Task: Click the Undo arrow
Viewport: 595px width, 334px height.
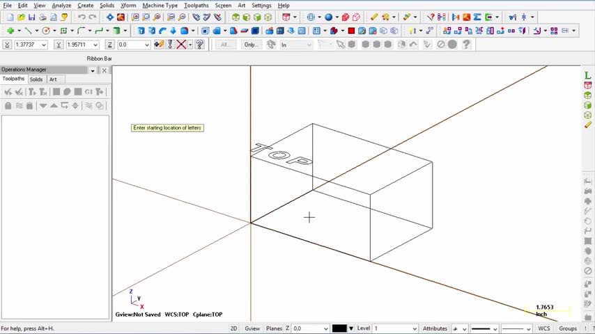Action: click(x=82, y=17)
